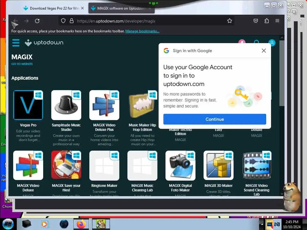Viewport: 307px width, 230px height.
Task: Open the user profile avatar icon
Action: pyautogui.click(x=272, y=43)
